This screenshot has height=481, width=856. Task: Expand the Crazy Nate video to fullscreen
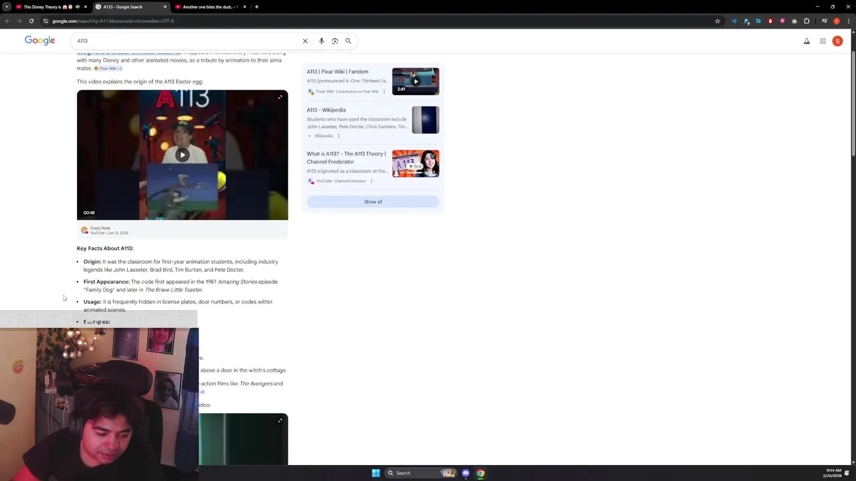[280, 98]
